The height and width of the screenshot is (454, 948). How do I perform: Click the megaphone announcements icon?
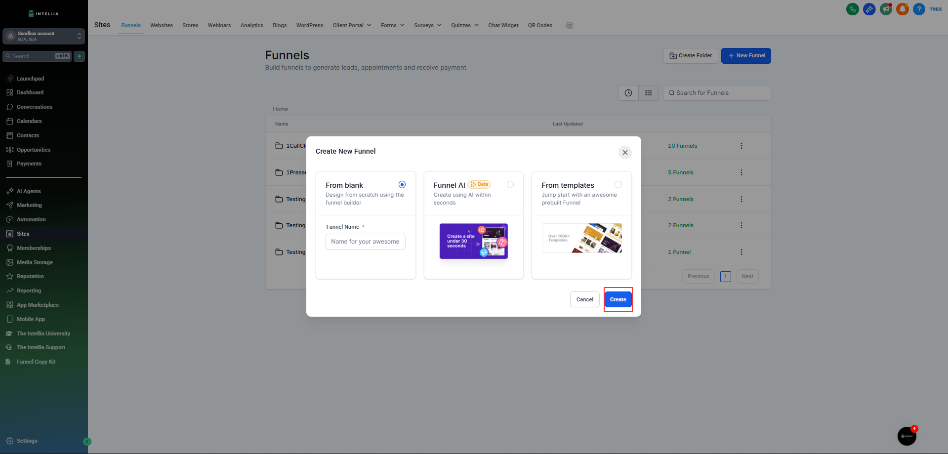[x=886, y=9]
